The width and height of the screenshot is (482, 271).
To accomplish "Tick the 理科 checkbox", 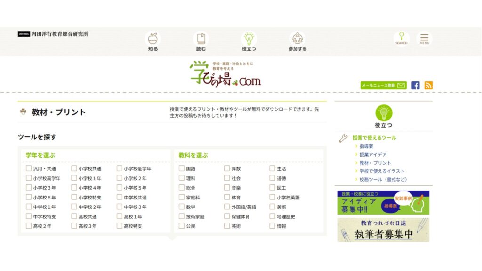I will point(182,178).
